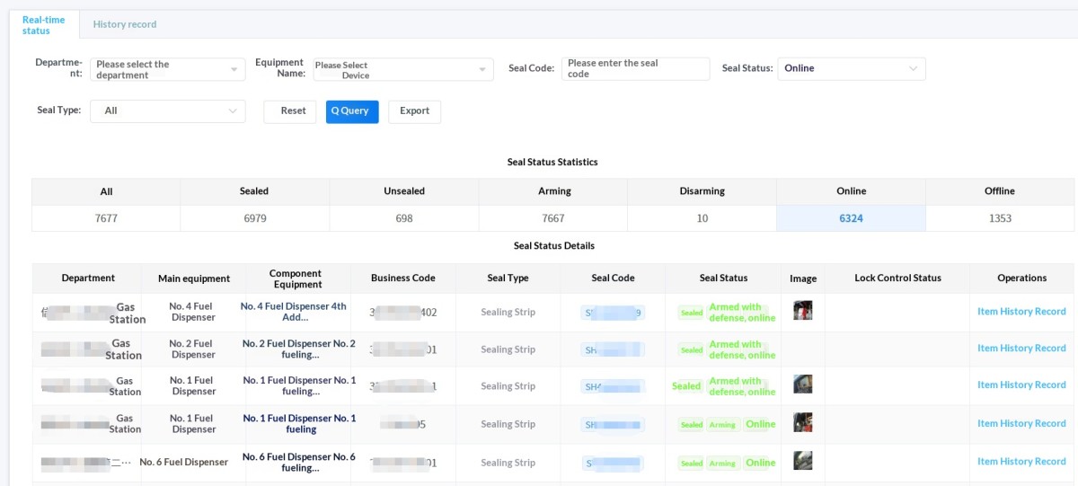
Task: Select the All statistic value 7677
Action: 106,218
